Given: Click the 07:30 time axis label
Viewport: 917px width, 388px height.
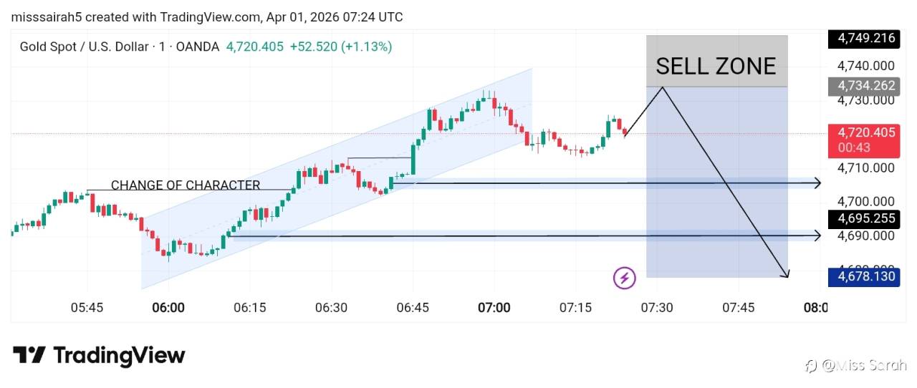Looking at the screenshot, I should tap(657, 308).
